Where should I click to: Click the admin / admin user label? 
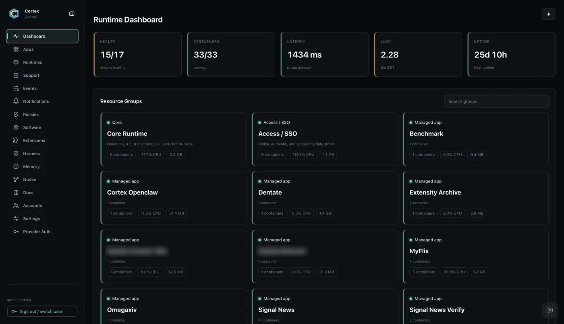click(19, 300)
